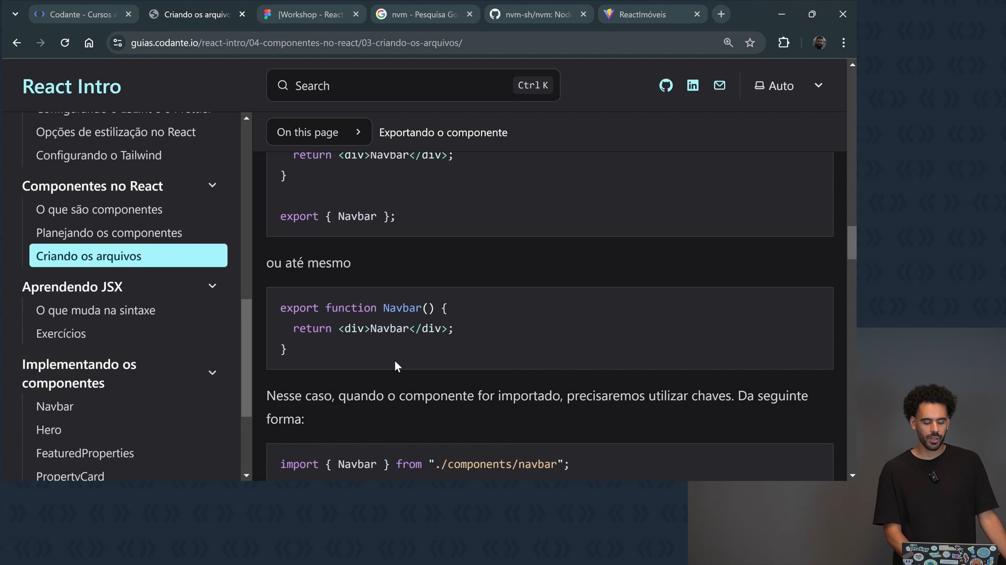The width and height of the screenshot is (1006, 565).
Task: Click the email envelope icon
Action: click(719, 85)
